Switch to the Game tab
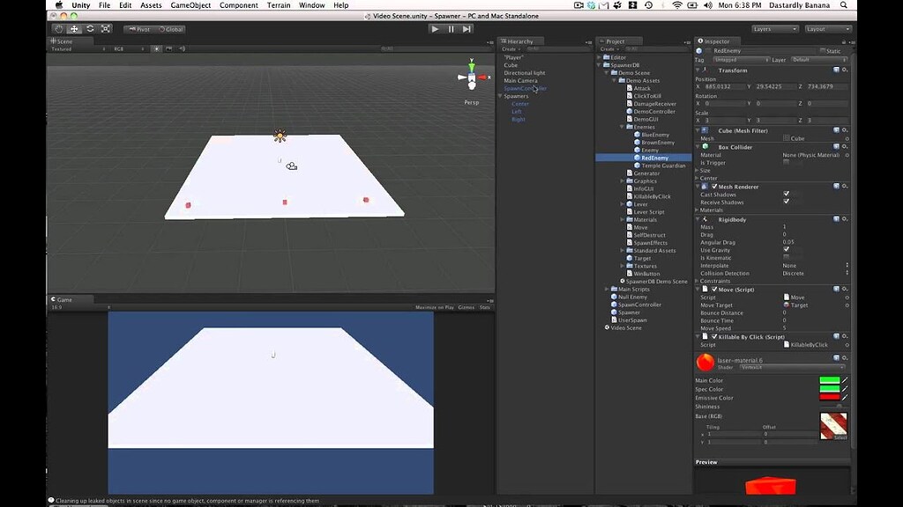The height and width of the screenshot is (507, 903). (63, 299)
